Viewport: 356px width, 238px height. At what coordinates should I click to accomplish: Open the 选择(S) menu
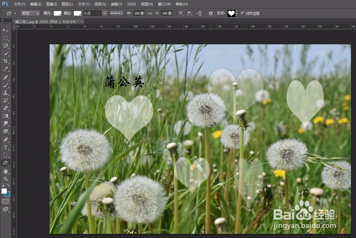click(x=100, y=4)
